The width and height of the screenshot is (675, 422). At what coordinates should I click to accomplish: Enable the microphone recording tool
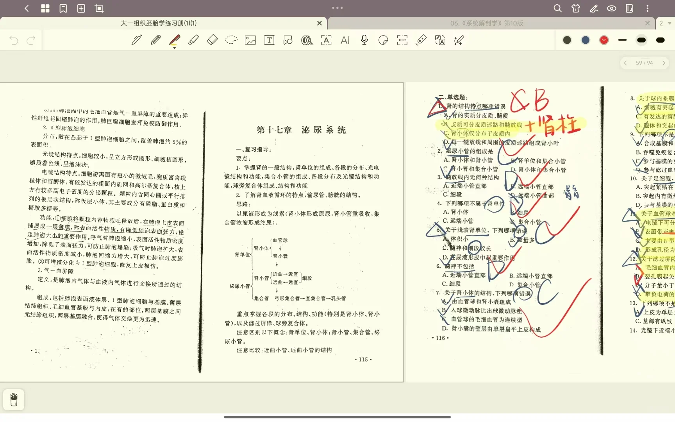pos(364,40)
